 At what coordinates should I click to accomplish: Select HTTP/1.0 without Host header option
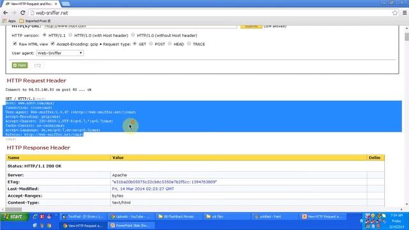coord(133,35)
